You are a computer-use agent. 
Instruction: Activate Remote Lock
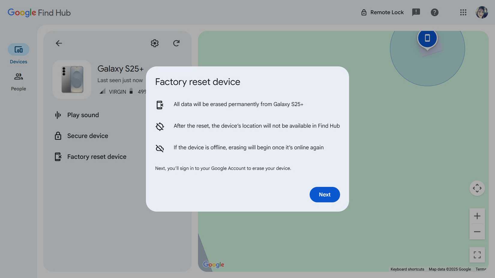pos(382,12)
